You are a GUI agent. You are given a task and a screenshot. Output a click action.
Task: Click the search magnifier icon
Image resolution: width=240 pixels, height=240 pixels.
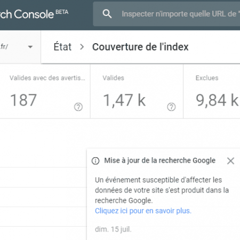click(107, 14)
